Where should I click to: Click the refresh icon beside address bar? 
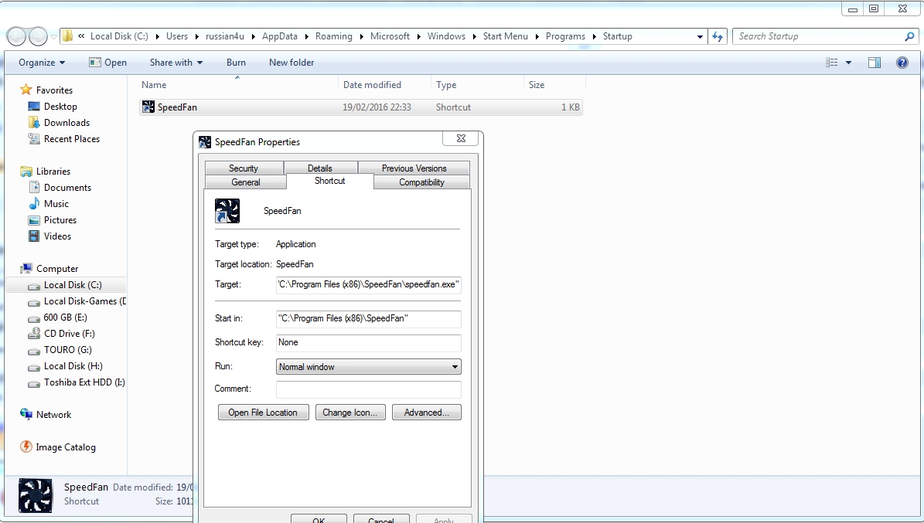click(717, 36)
